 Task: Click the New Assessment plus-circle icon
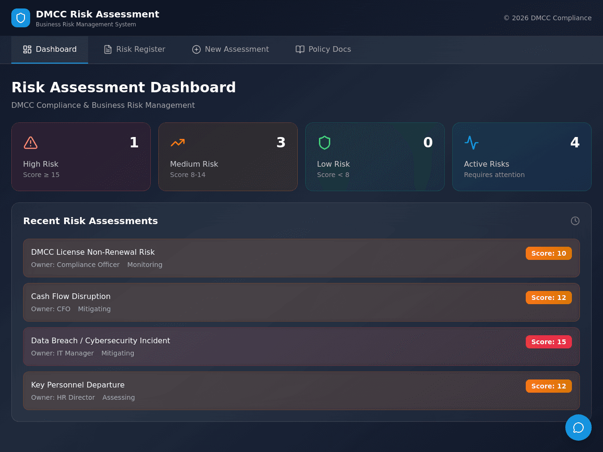click(196, 49)
